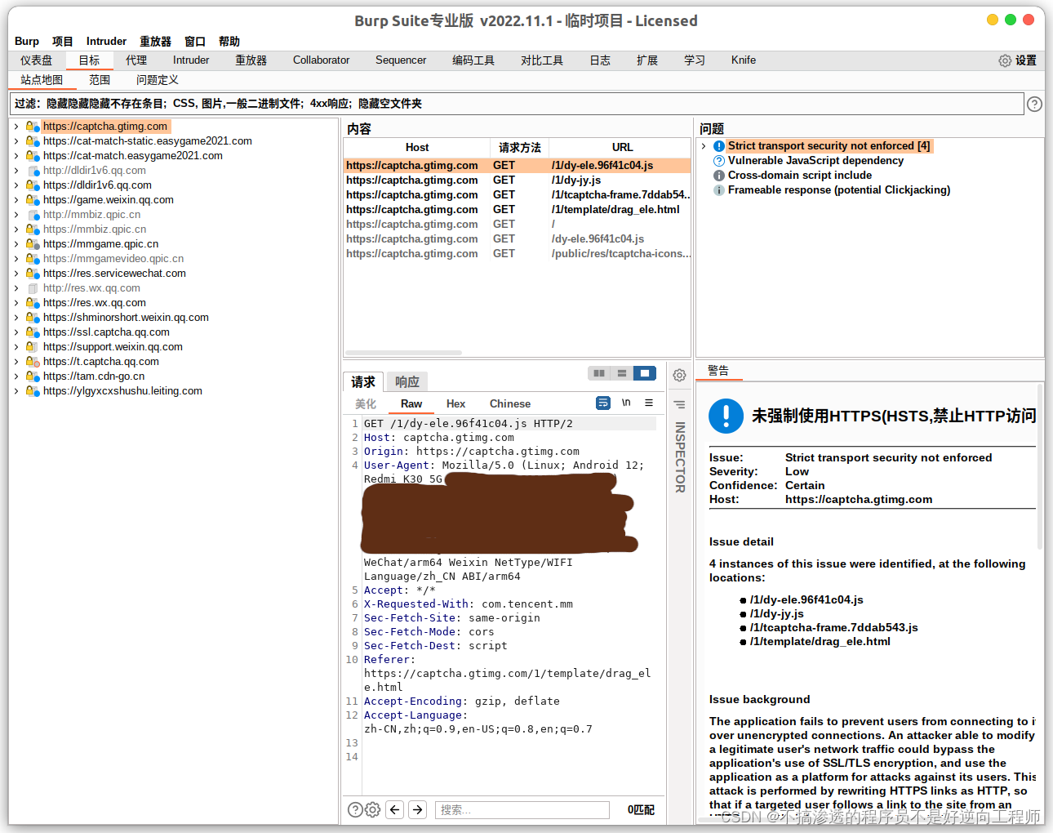Select the side-by-side layout icon

point(599,373)
